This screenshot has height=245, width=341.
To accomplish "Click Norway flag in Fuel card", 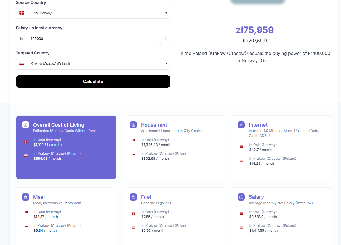I will coord(134,214).
